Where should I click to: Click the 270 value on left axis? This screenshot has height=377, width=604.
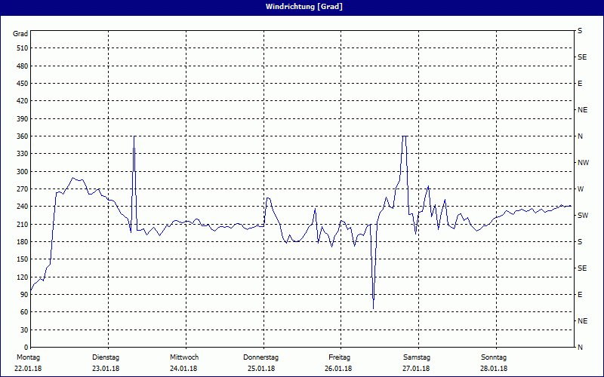(x=22, y=189)
